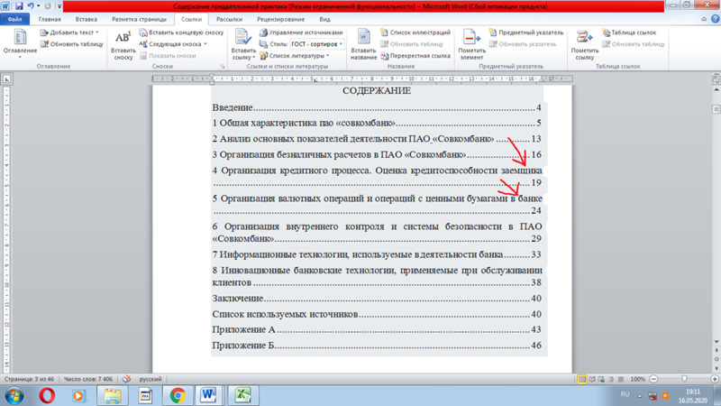Viewport: 721px width, 406px height.
Task: Click Обновить таблицу in Оглавление group
Action: [72, 44]
